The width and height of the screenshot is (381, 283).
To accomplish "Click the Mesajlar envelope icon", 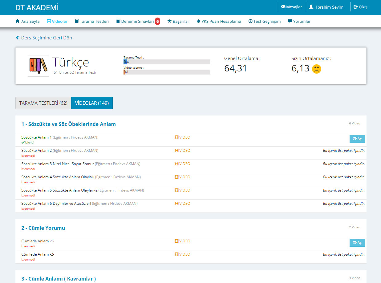I will [283, 7].
